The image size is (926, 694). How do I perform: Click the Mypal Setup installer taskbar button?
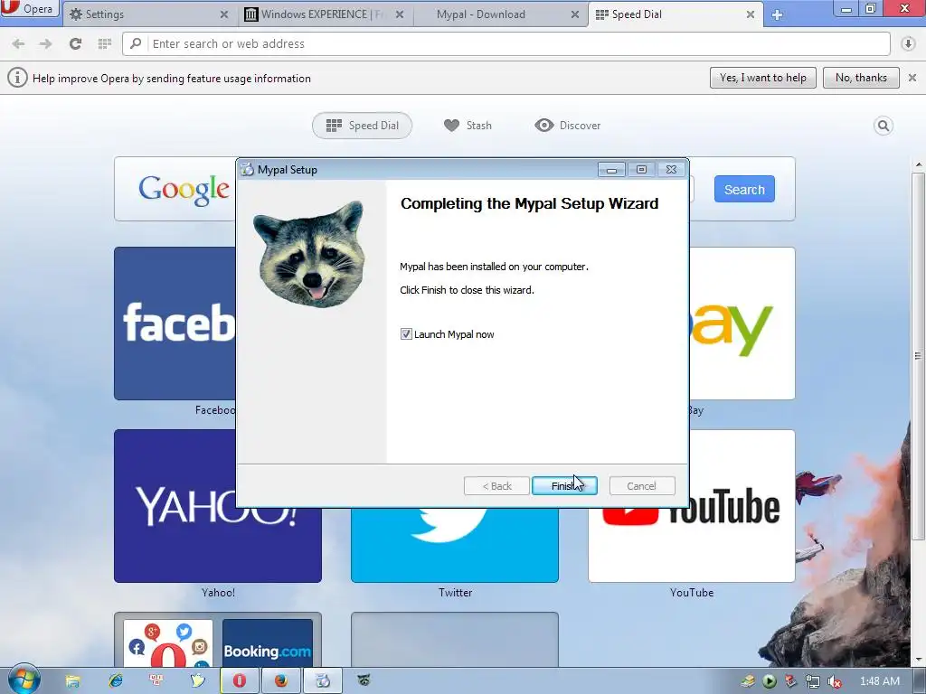pyautogui.click(x=323, y=681)
